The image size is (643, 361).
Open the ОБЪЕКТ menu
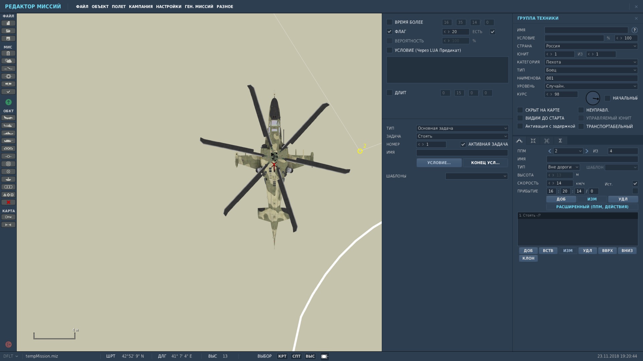pyautogui.click(x=100, y=7)
